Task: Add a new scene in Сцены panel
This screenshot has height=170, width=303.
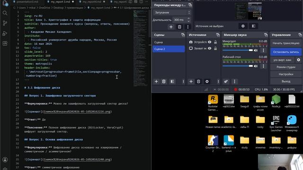Action: tap(156, 82)
